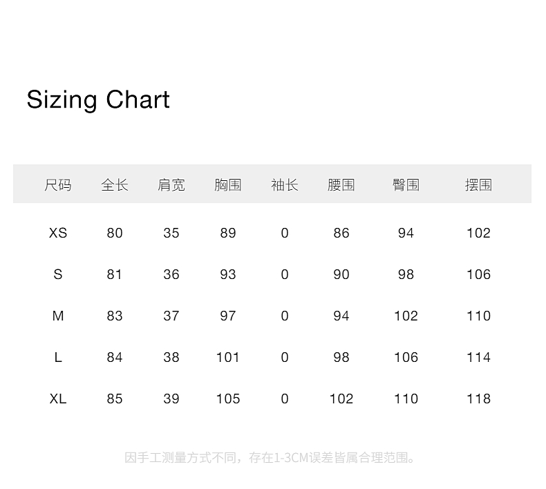Click the 摆围 column header
The width and height of the screenshot is (546, 489).
(478, 185)
